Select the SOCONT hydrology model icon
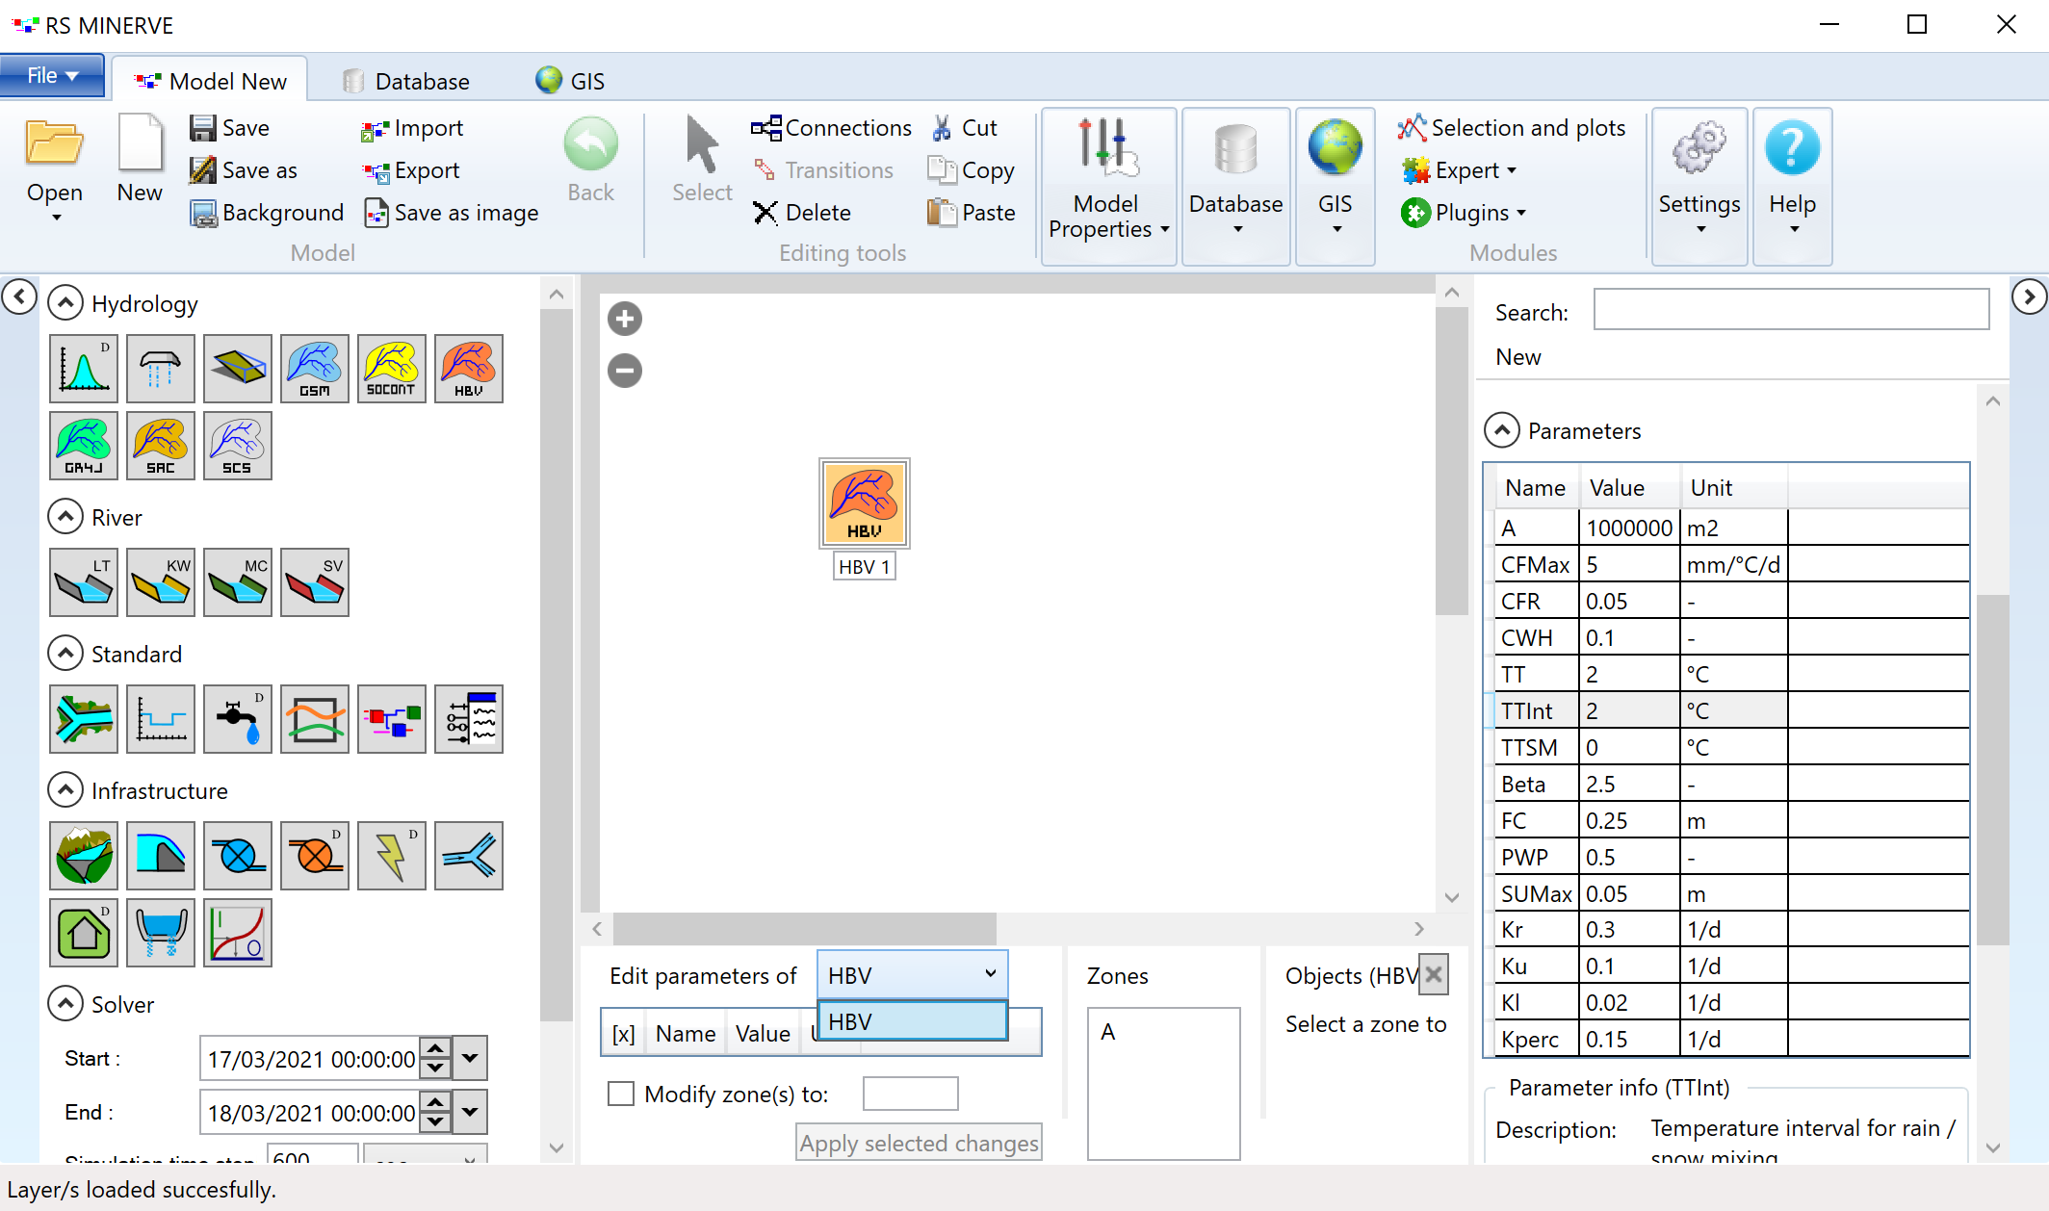The height and width of the screenshot is (1211, 2049). point(392,369)
